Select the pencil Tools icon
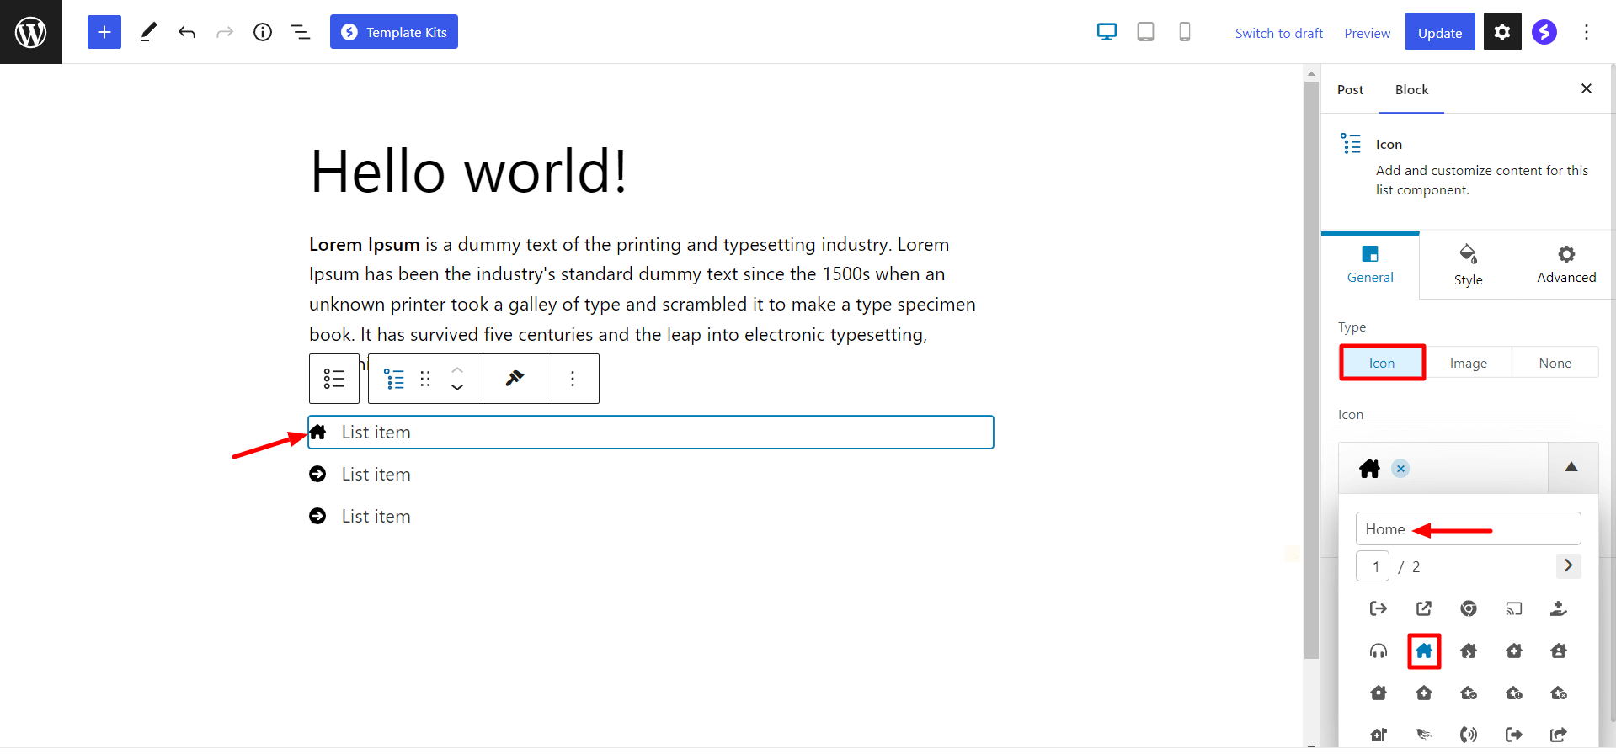 point(148,32)
